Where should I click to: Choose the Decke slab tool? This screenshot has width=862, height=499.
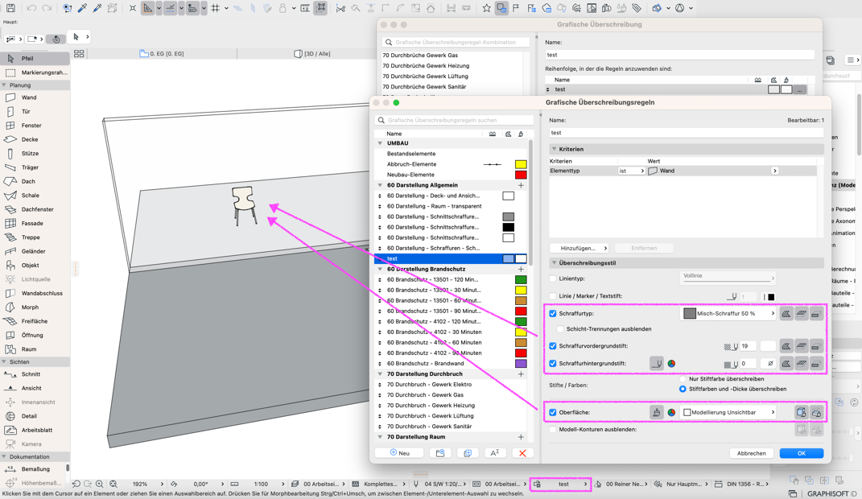tap(35, 139)
